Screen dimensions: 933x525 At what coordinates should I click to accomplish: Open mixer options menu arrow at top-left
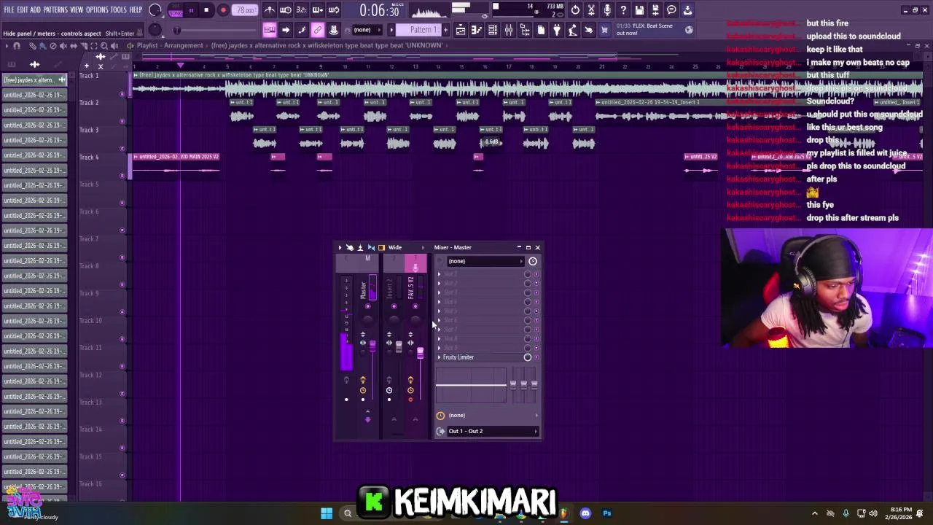point(340,247)
